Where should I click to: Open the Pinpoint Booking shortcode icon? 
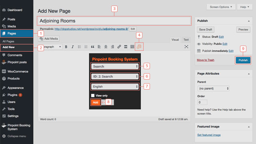tap(139, 47)
